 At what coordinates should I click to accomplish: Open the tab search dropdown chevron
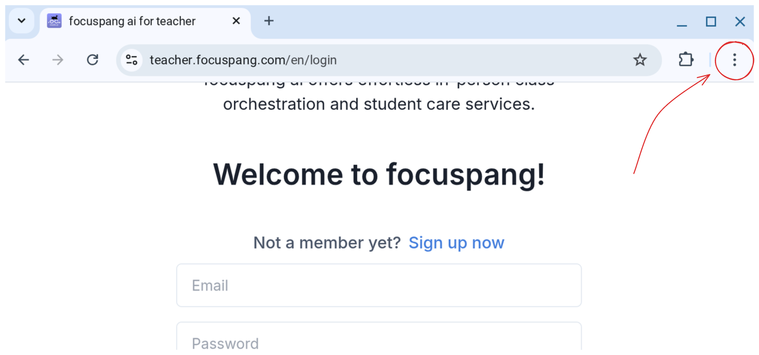click(22, 21)
